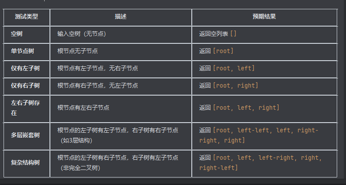The width and height of the screenshot is (346, 185).
Task: Click the 测试类型 column header
Action: click(x=26, y=17)
